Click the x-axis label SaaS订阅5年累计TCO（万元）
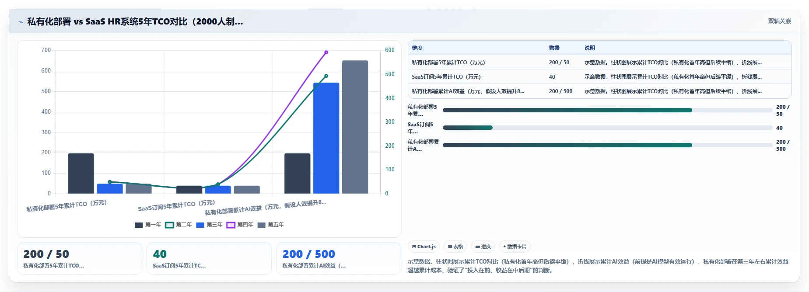 tap(176, 205)
